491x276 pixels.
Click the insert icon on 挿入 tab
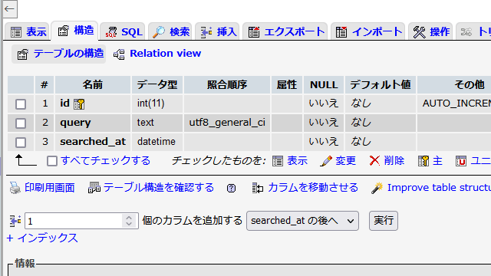206,32
